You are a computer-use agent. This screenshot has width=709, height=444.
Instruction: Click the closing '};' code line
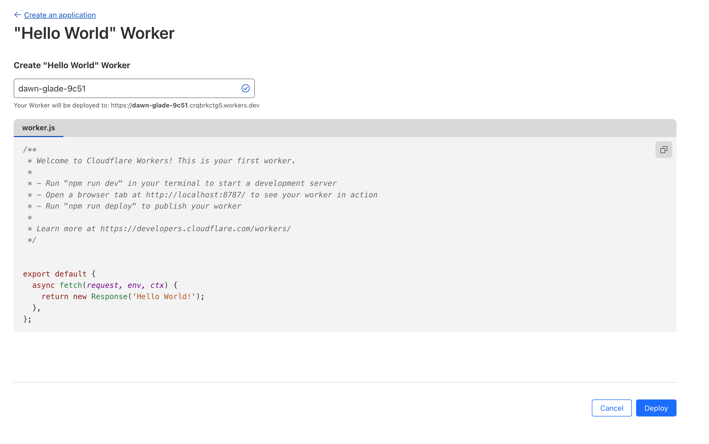27,319
